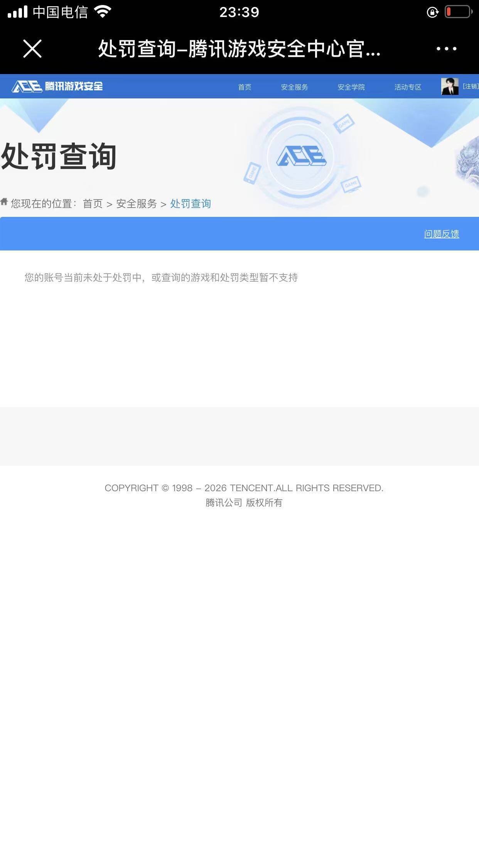Click the 腾讯公司 版权所有 footer text
The width and height of the screenshot is (479, 852).
(x=244, y=502)
